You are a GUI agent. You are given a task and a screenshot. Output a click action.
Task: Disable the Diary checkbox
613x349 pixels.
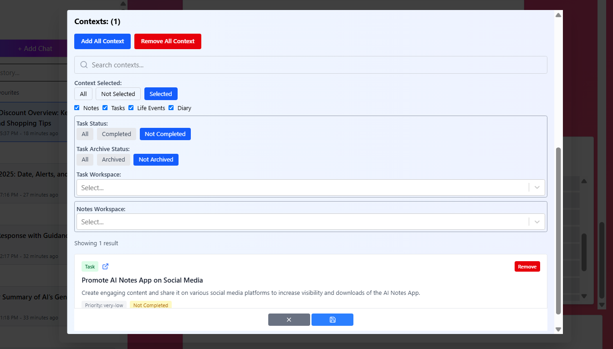[171, 107]
